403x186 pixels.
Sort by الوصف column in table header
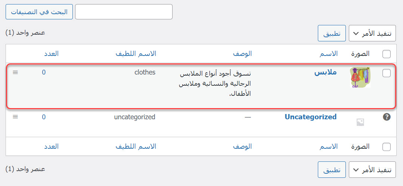point(243,54)
